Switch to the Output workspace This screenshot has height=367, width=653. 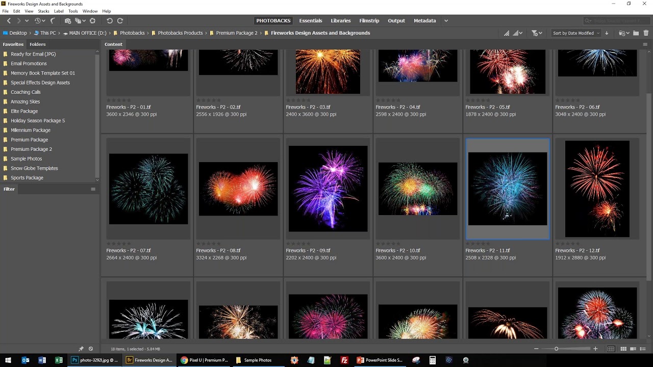pyautogui.click(x=396, y=21)
